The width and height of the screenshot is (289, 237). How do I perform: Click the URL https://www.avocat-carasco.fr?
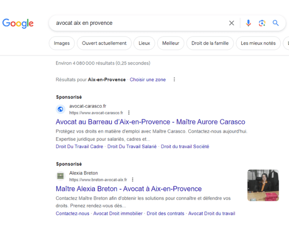click(96, 113)
